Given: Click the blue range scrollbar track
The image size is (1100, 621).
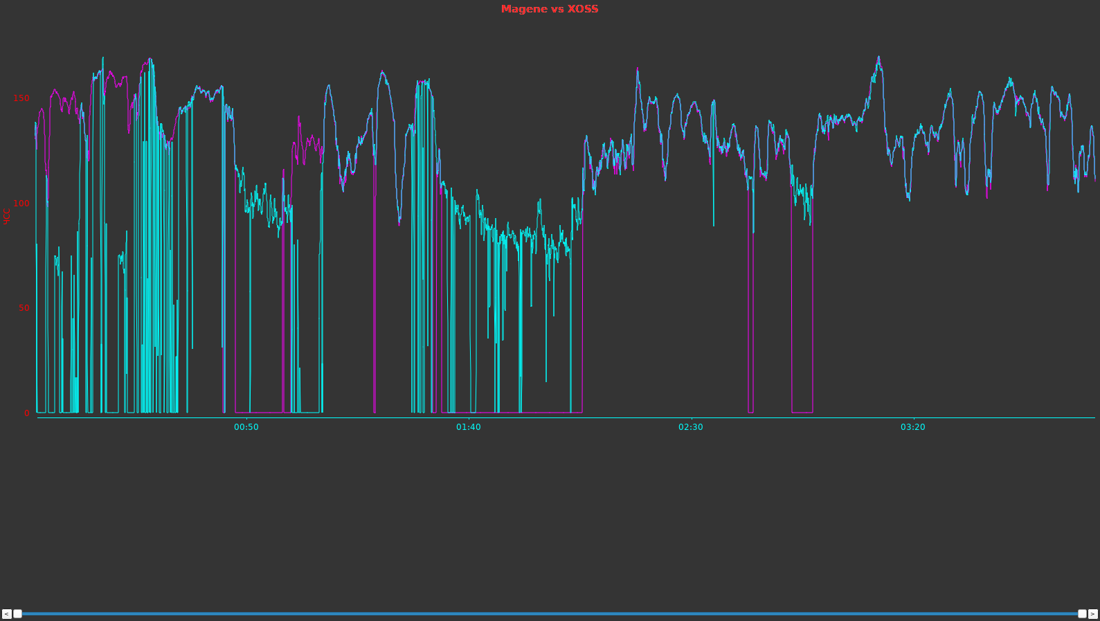Looking at the screenshot, I should [550, 614].
